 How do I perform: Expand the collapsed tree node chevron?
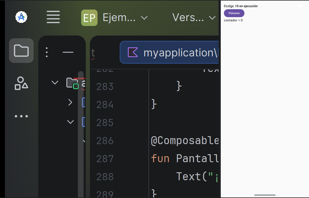coord(70,102)
